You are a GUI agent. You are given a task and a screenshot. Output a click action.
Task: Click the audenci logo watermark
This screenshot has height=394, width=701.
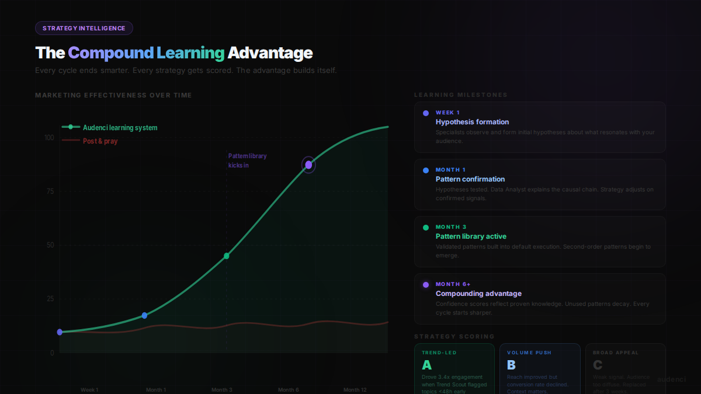[x=671, y=379]
